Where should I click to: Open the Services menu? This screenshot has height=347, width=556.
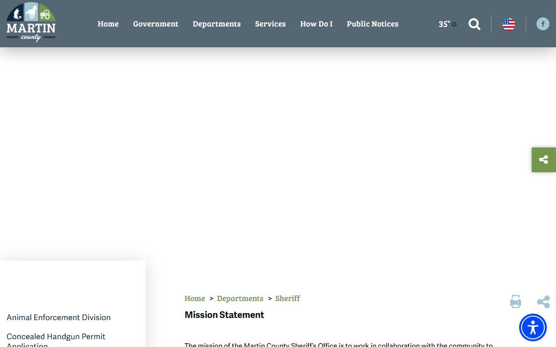(x=270, y=24)
